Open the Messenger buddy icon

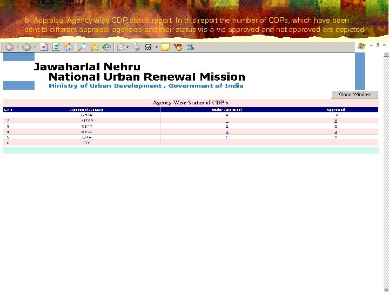190,47
